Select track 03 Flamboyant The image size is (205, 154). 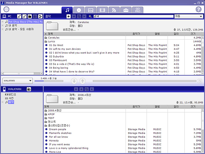point(123,60)
